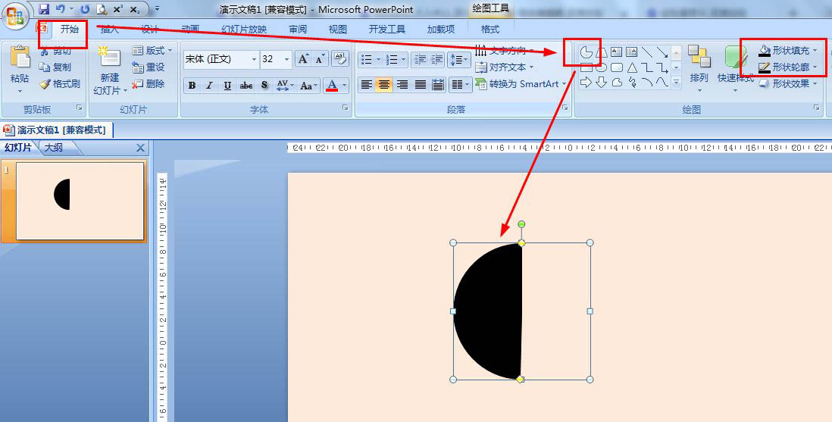Align text left
The height and width of the screenshot is (422, 832).
[366, 84]
